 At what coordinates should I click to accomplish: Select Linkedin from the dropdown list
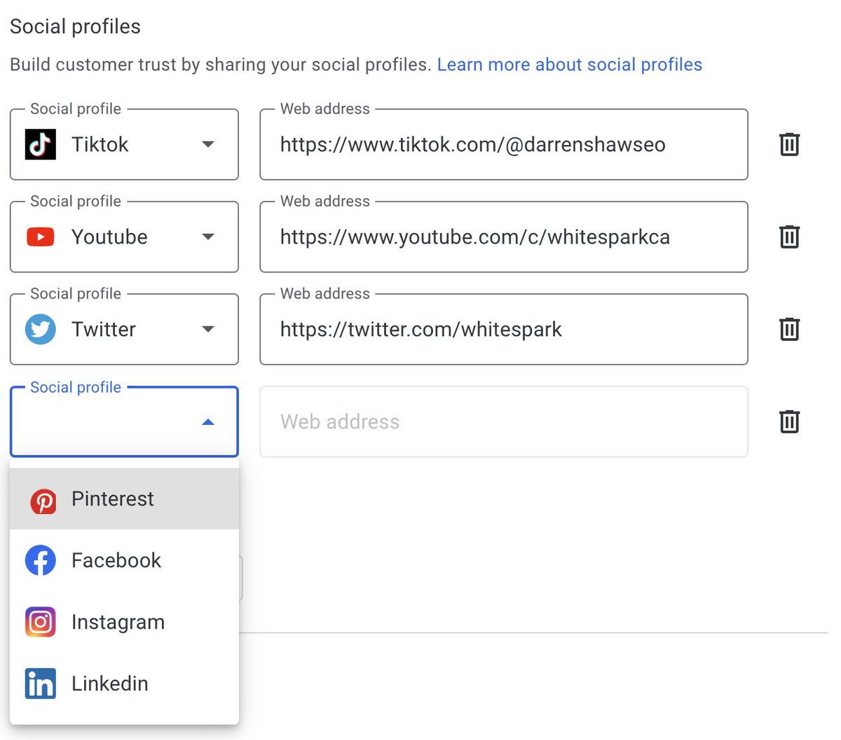(x=124, y=683)
